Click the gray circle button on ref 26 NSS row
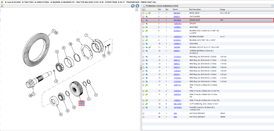Viewport: 274px width, 131px height. click(144, 117)
